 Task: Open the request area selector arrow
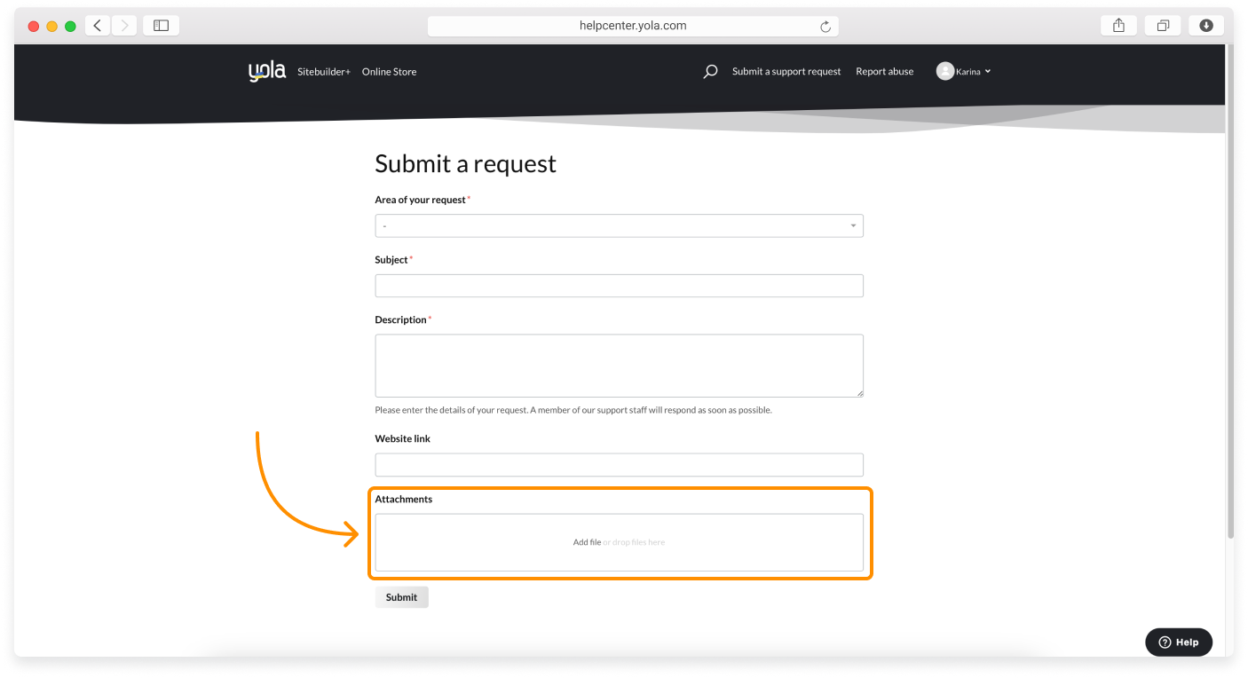click(x=852, y=225)
